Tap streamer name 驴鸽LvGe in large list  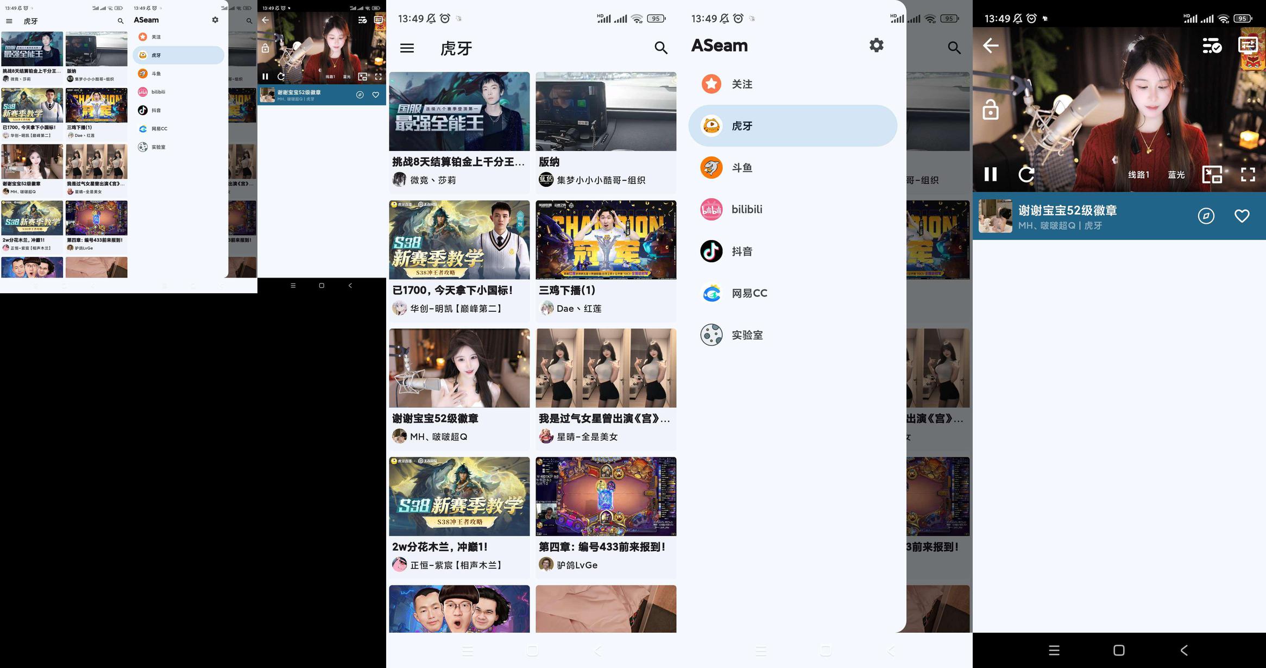click(x=577, y=565)
